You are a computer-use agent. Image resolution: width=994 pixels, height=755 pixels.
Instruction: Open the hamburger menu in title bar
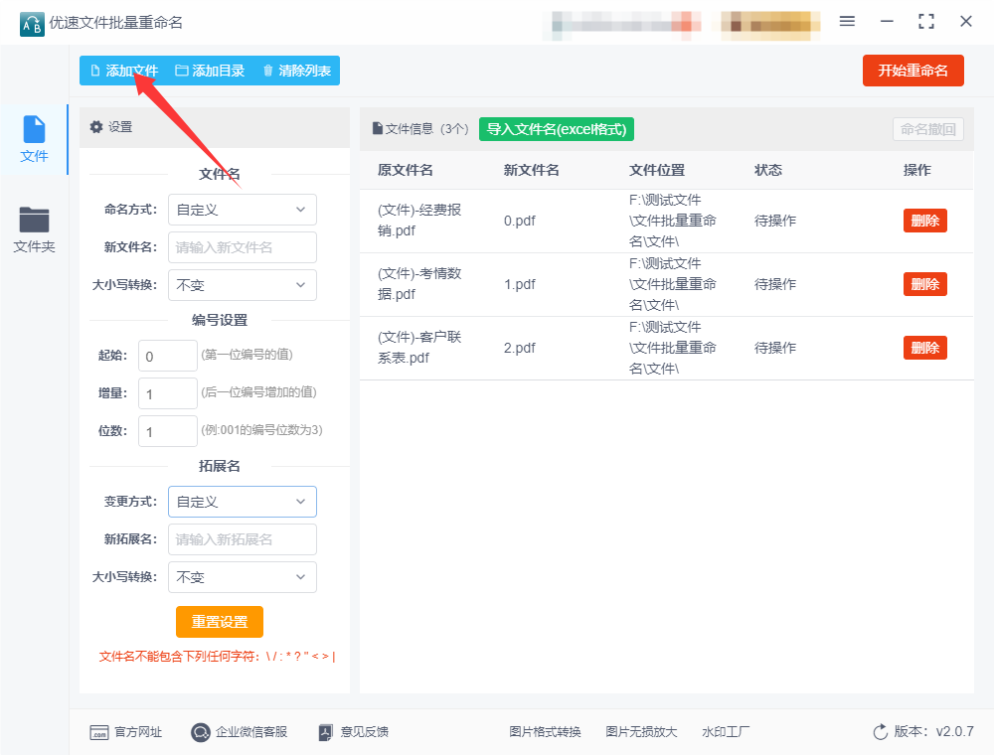847,22
